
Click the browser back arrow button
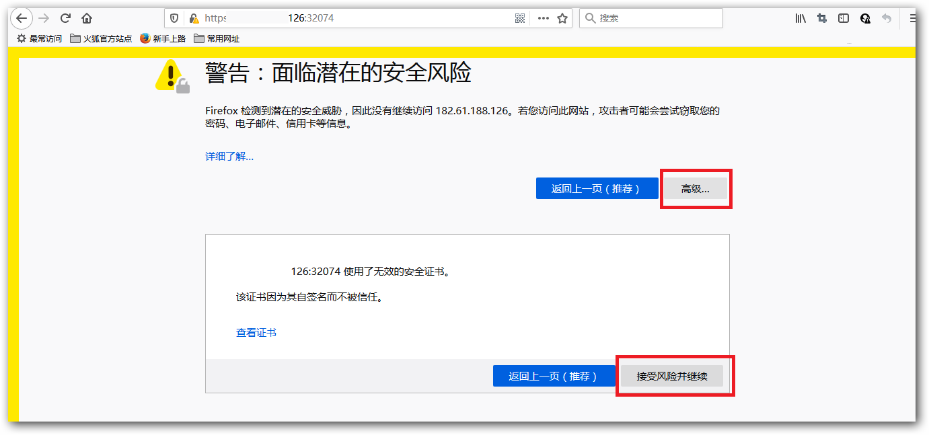coord(21,18)
